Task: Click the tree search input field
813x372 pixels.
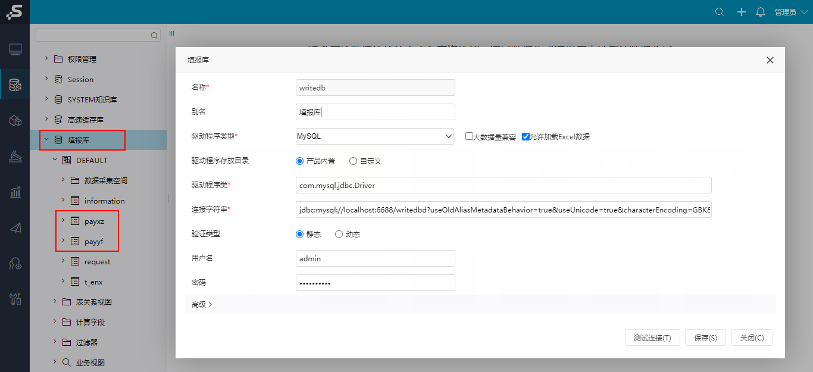Action: click(98, 36)
